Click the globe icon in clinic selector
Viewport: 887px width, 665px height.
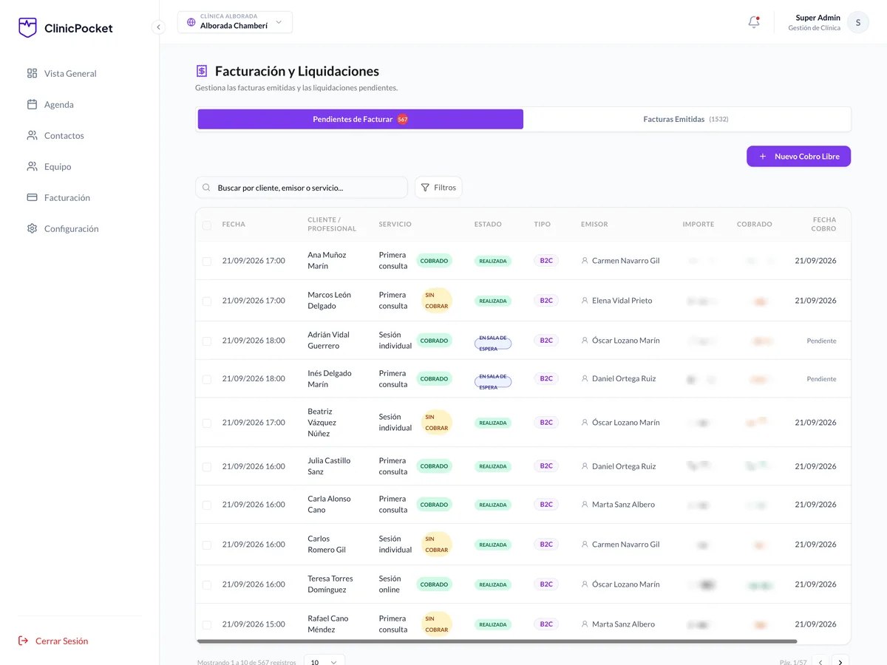click(191, 22)
